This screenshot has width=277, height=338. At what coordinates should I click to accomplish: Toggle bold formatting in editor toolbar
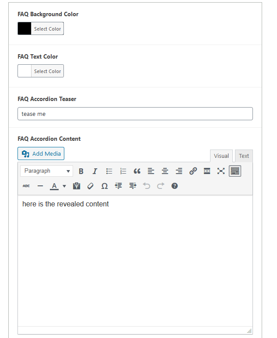pyautogui.click(x=81, y=171)
